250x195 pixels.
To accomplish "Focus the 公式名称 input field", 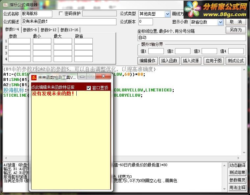I will coord(37,14).
